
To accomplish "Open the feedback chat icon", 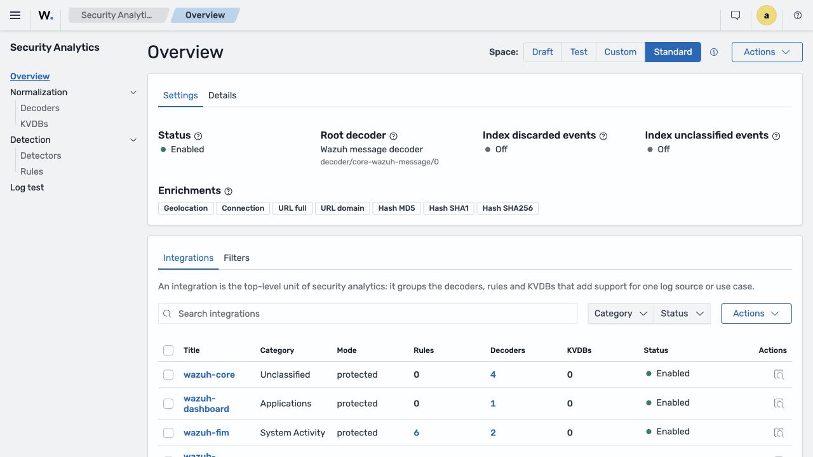I will click(x=736, y=15).
